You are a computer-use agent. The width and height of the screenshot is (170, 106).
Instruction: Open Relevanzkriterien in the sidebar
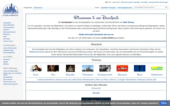9,32
